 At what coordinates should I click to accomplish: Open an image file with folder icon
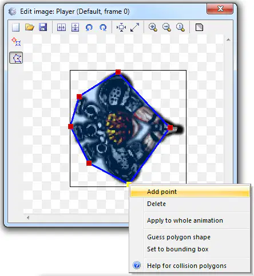29,27
